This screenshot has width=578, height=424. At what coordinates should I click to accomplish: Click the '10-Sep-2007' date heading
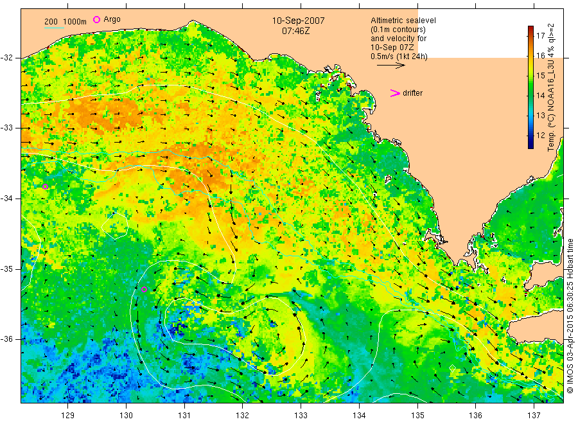pyautogui.click(x=298, y=21)
